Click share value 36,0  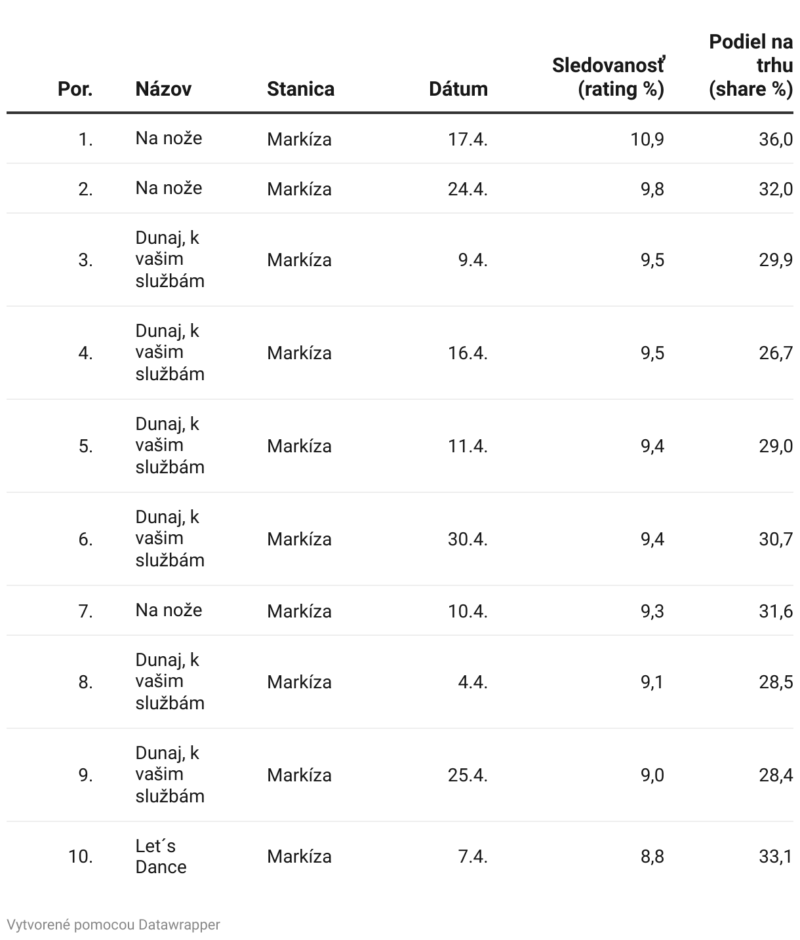(776, 139)
